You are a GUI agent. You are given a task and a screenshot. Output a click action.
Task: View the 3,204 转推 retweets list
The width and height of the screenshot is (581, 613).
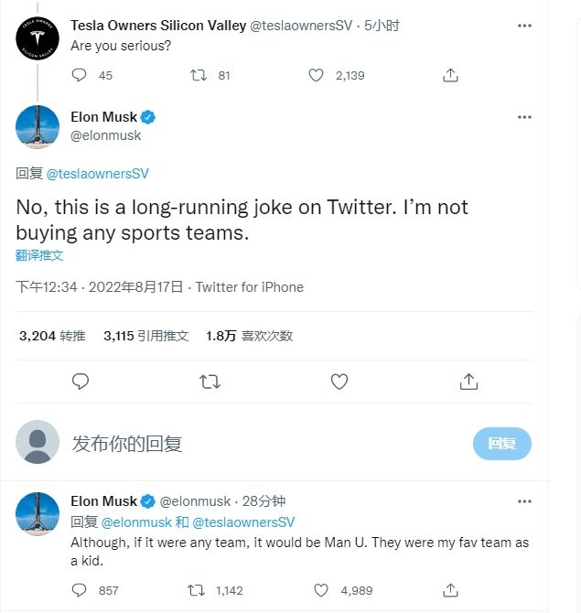tap(52, 336)
